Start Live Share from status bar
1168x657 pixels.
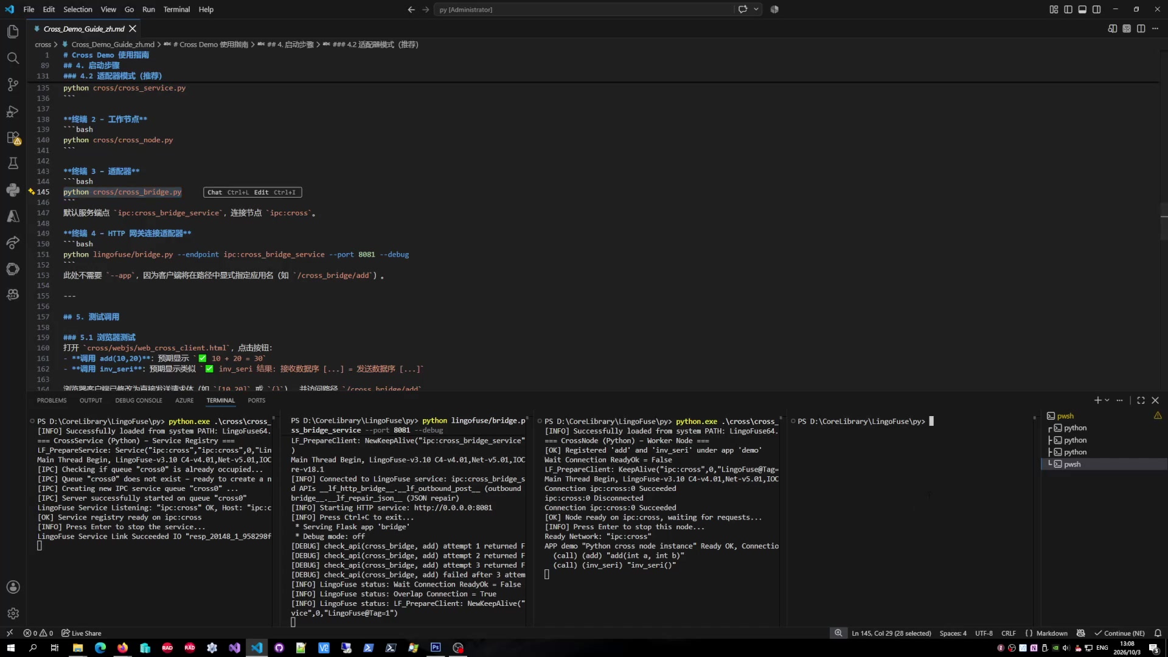[x=82, y=633]
